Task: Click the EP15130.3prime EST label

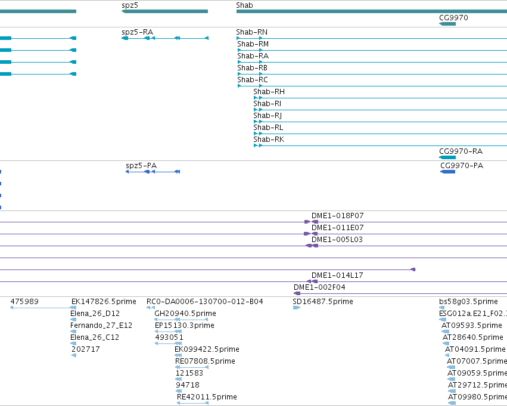Action: click(185, 326)
